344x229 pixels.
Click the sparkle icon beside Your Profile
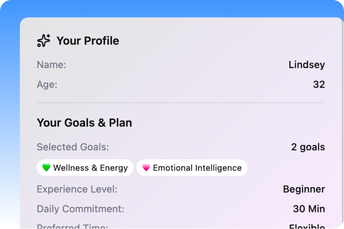(44, 41)
